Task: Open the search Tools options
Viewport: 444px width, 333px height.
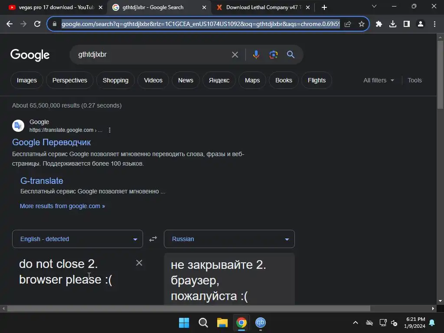Action: click(415, 80)
